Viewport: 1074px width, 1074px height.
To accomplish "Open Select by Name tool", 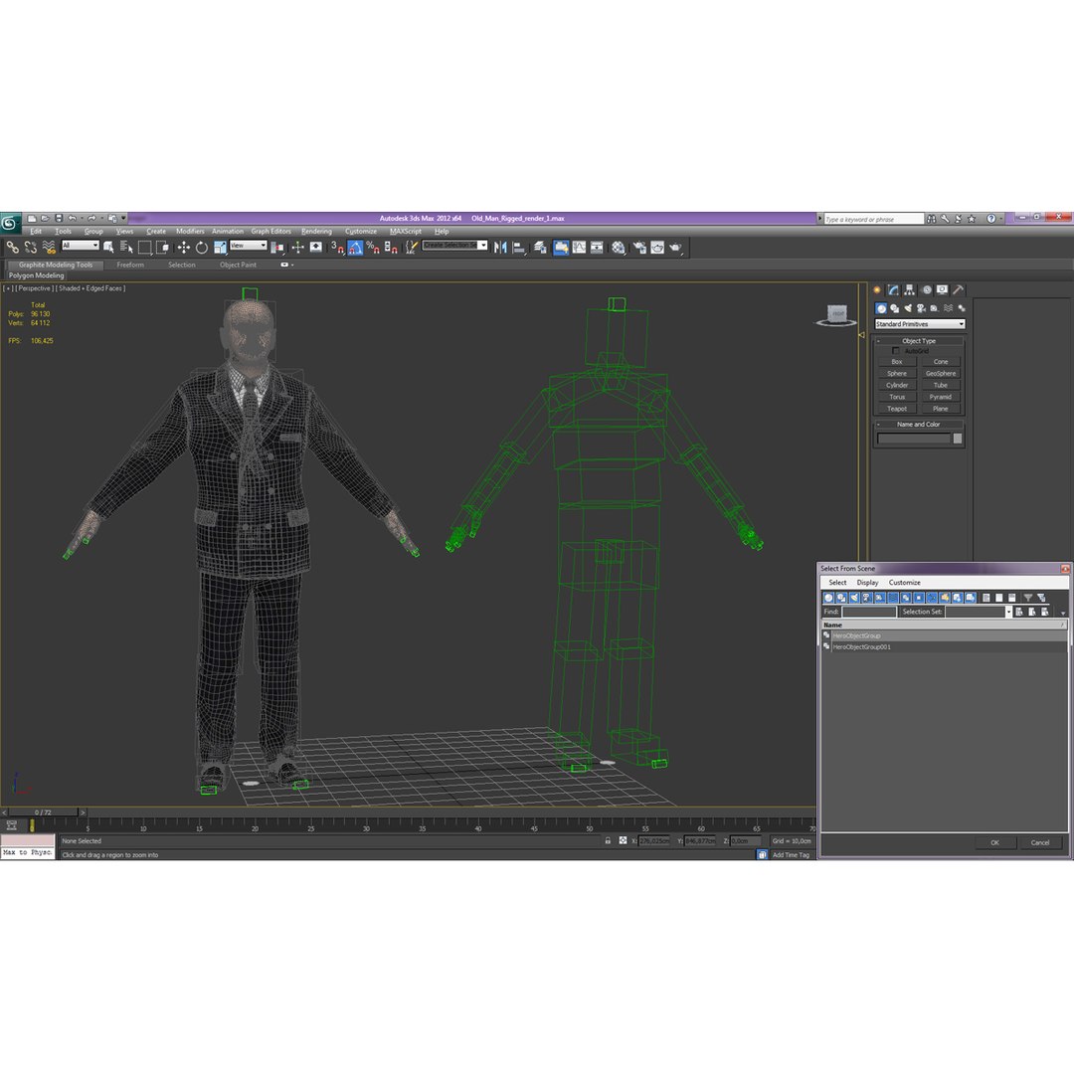I will pyautogui.click(x=126, y=248).
